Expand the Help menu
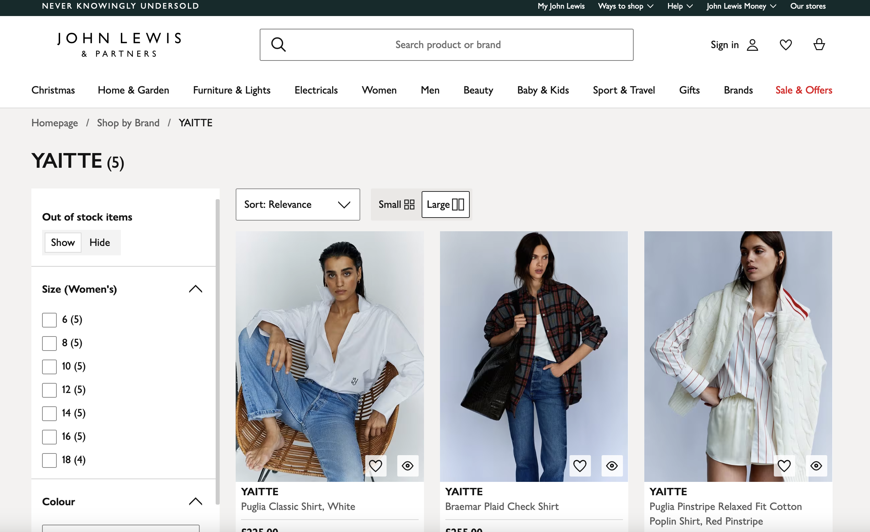The height and width of the screenshot is (532, 870). pyautogui.click(x=680, y=6)
